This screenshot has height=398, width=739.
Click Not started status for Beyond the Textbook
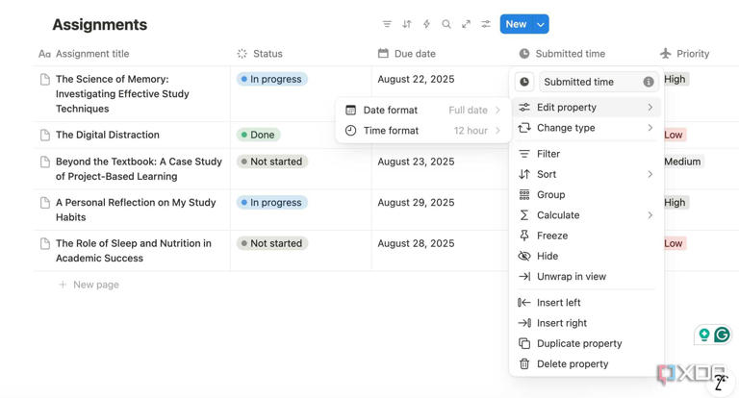pyautogui.click(x=272, y=162)
